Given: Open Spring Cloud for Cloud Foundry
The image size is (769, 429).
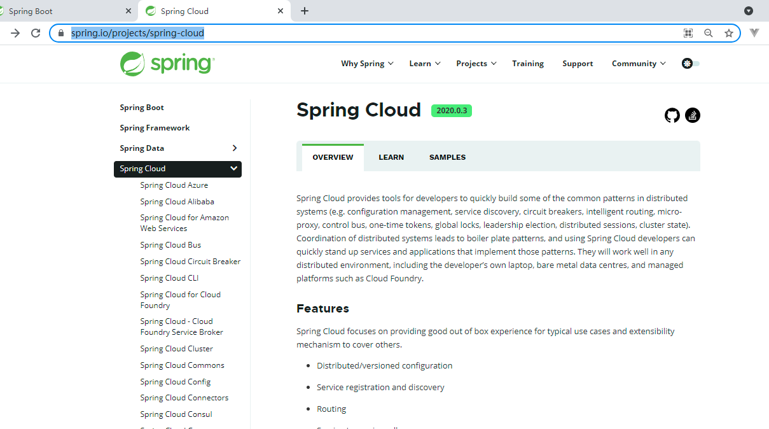Looking at the screenshot, I should [x=181, y=300].
